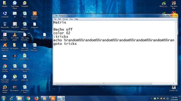The width and height of the screenshot is (181, 101).
Task: Open the volume control in the tray
Action: point(164,98)
